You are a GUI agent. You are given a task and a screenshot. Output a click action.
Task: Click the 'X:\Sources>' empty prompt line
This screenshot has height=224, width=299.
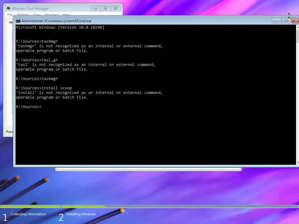click(x=28, y=107)
